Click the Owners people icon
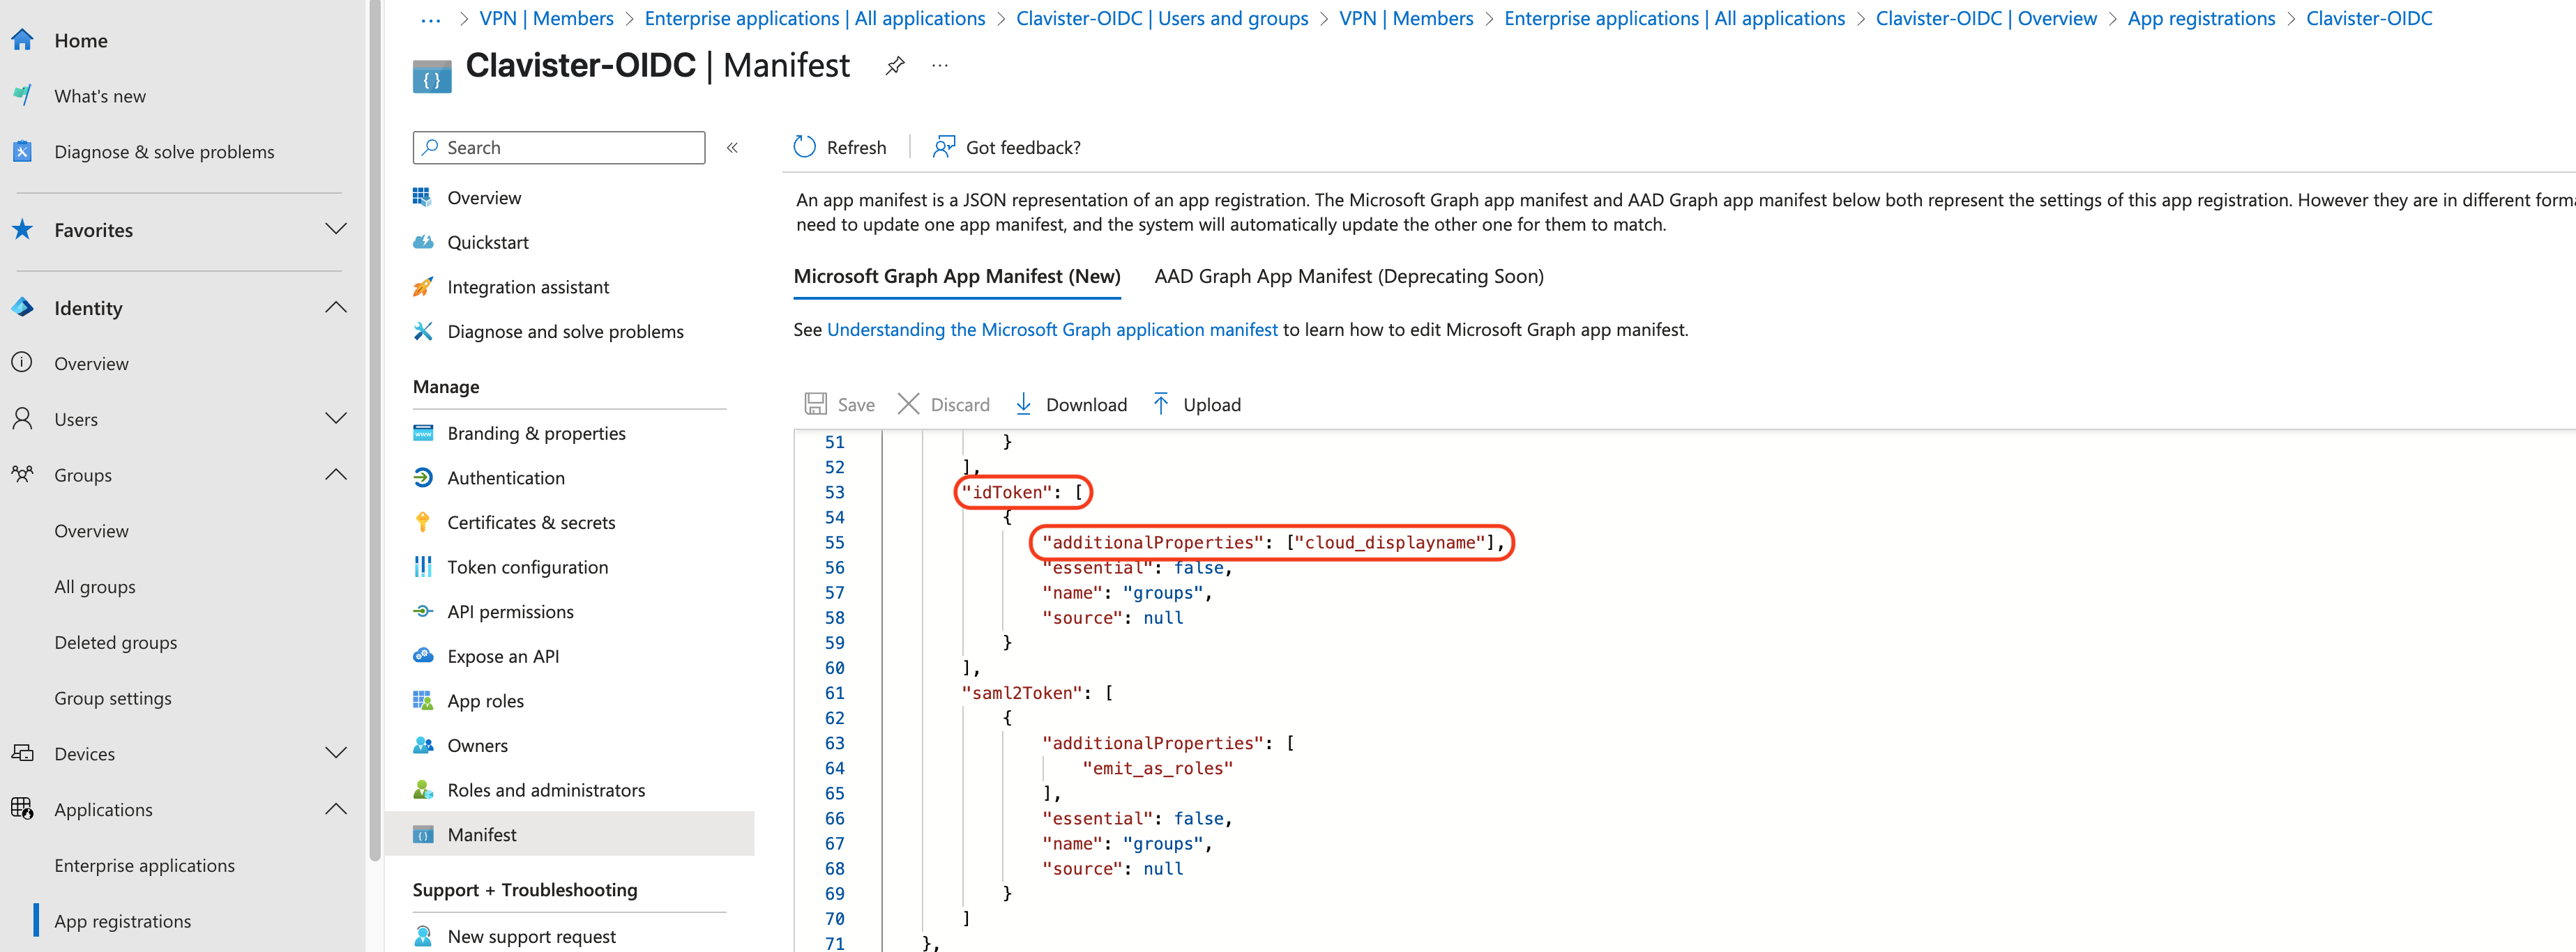This screenshot has height=952, width=2576. (x=423, y=745)
